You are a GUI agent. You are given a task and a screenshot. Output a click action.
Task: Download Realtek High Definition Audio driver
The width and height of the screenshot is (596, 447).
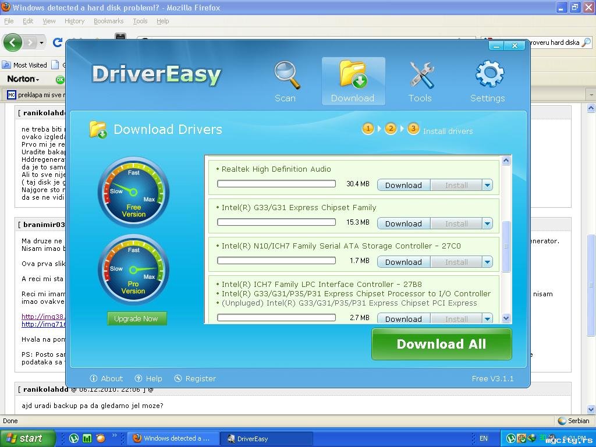[x=404, y=185]
